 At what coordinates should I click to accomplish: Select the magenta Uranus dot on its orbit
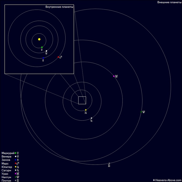[114, 76]
